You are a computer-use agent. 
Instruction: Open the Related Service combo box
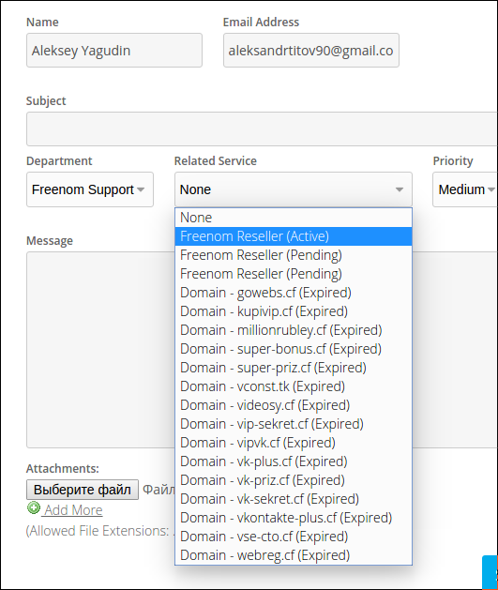[x=294, y=189]
